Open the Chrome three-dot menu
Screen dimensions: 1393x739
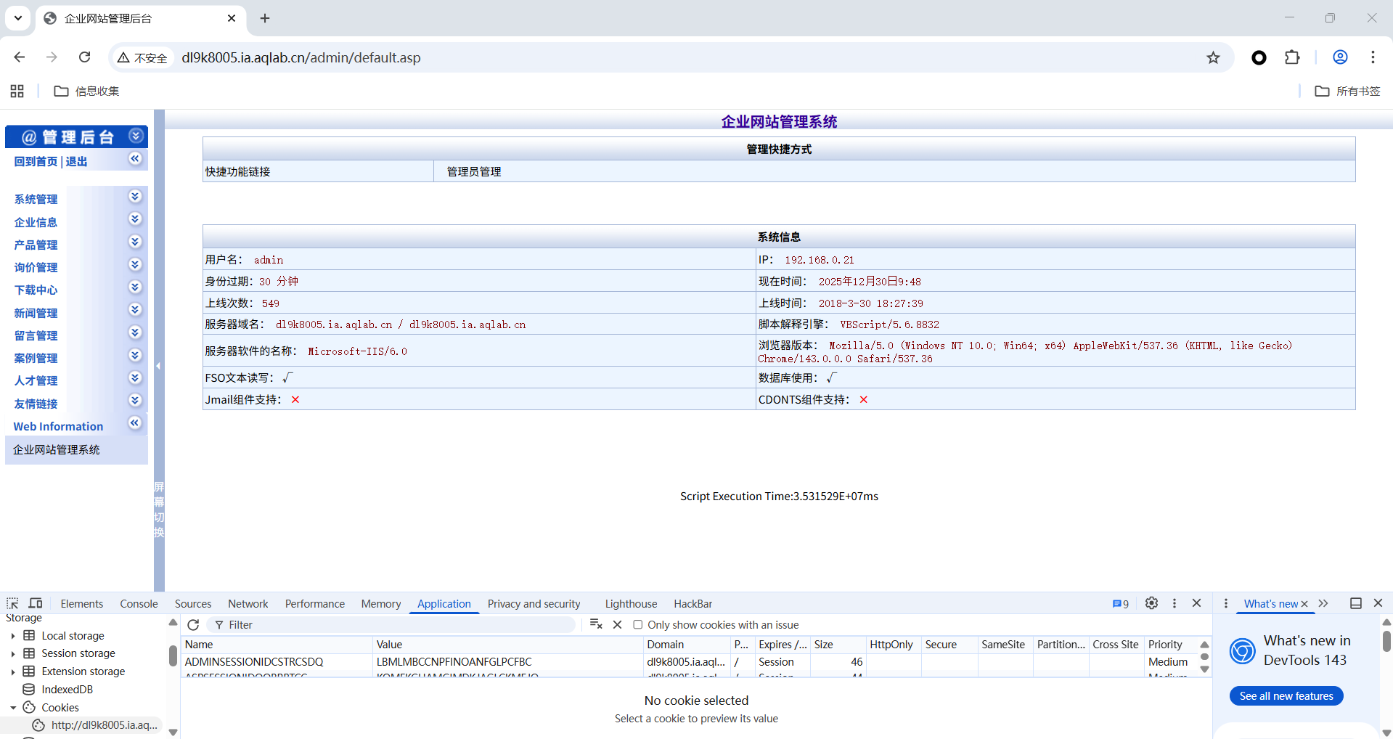pos(1373,57)
